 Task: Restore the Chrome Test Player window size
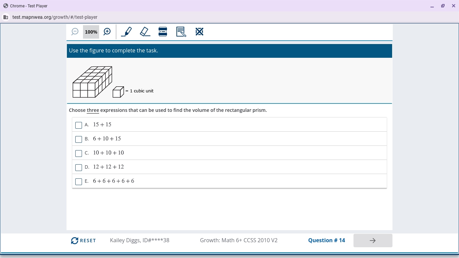pyautogui.click(x=443, y=6)
